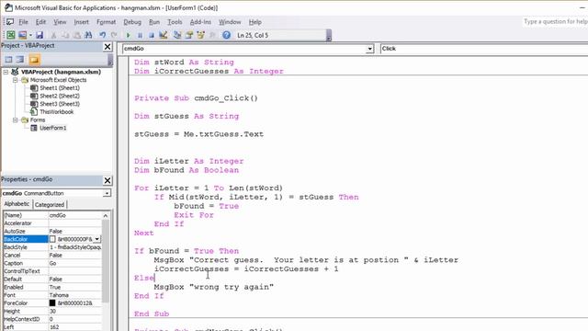Viewport: 588px width, 331px height.
Task: Click the Break pause icon
Action: click(140, 35)
